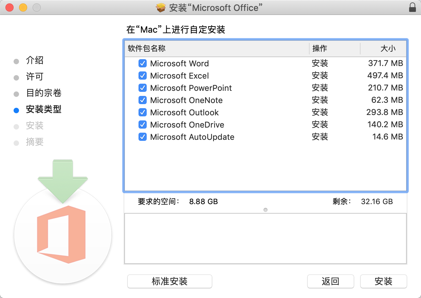Uncheck Microsoft Word from installation
The image size is (421, 298).
pyautogui.click(x=143, y=63)
